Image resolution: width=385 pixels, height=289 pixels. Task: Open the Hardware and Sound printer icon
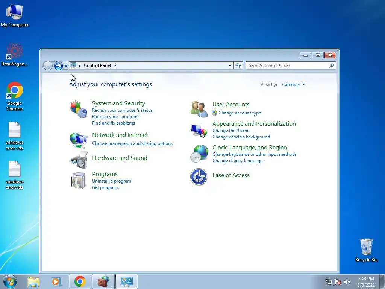(x=79, y=160)
